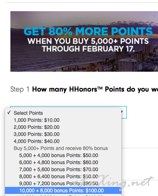The image size is (158, 196).
Task: Select the 1,000 Points: $10.00 option
Action: (63, 120)
